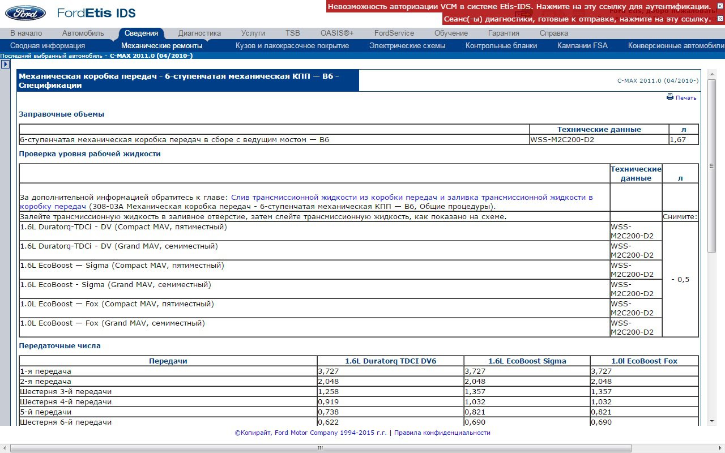Click the Передачи column header
Screen dimensions: 725x453
coord(168,361)
